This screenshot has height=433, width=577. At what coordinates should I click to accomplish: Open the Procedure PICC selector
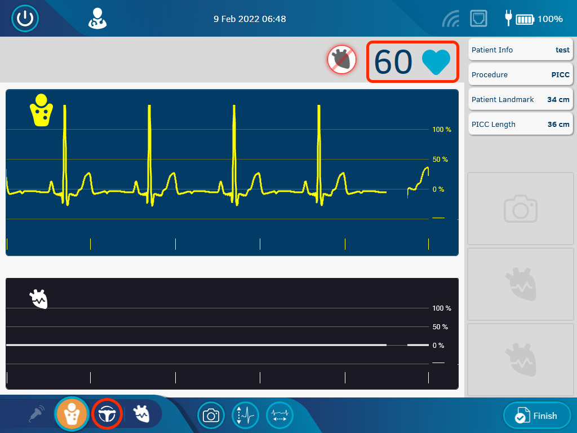coord(520,74)
